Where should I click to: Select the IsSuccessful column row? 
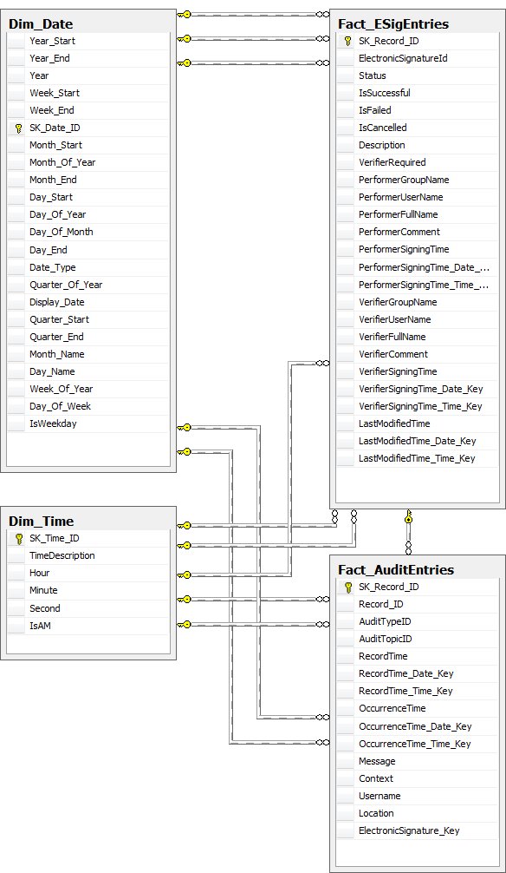(x=417, y=93)
